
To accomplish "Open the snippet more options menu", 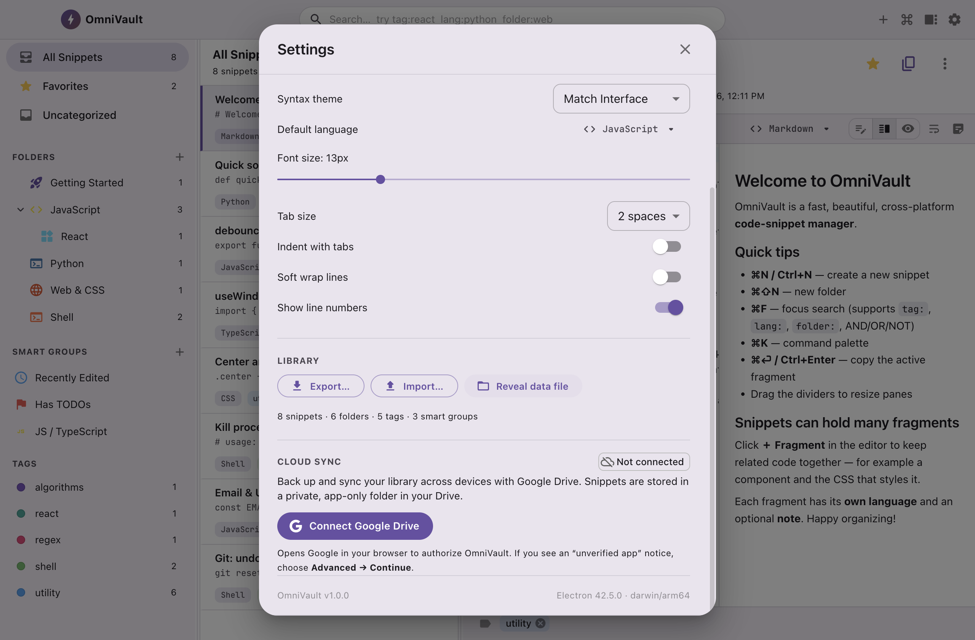I will click(x=945, y=64).
